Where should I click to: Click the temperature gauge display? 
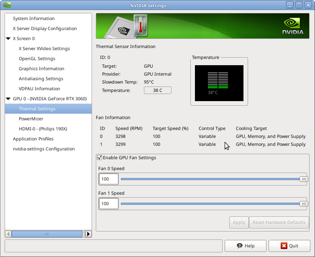(218, 83)
